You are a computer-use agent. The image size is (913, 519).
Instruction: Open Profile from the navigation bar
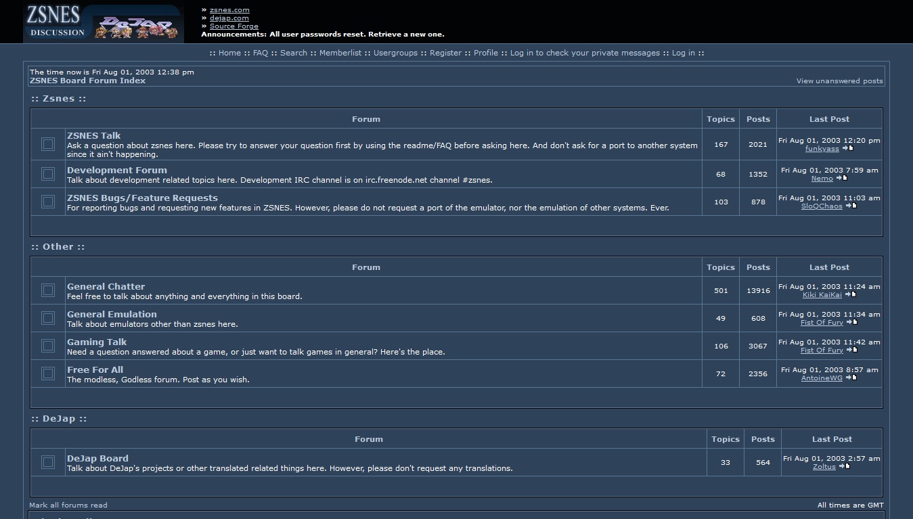click(x=486, y=53)
